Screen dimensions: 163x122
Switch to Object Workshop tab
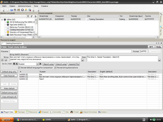(88, 112)
